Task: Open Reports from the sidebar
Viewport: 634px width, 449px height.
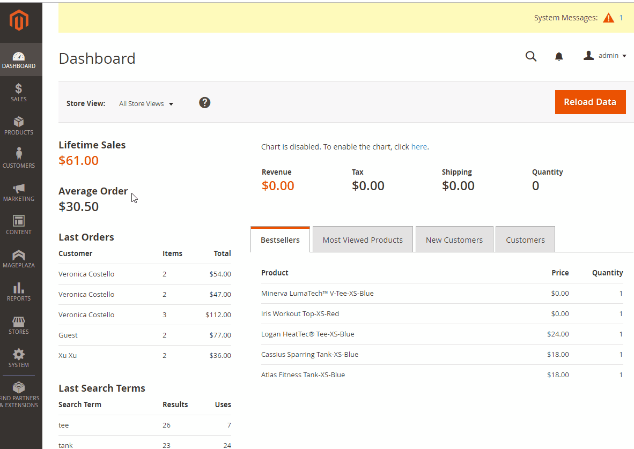Action: (19, 291)
